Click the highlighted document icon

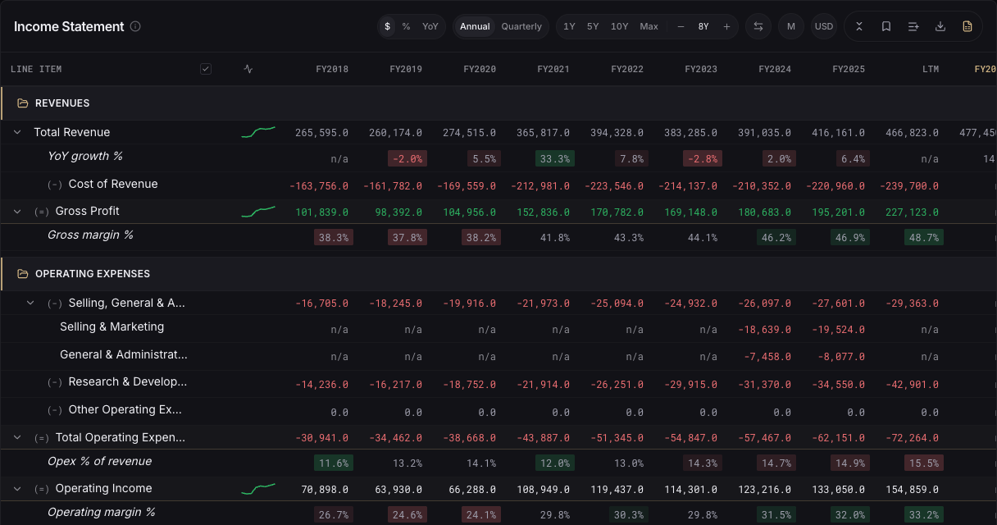[967, 26]
